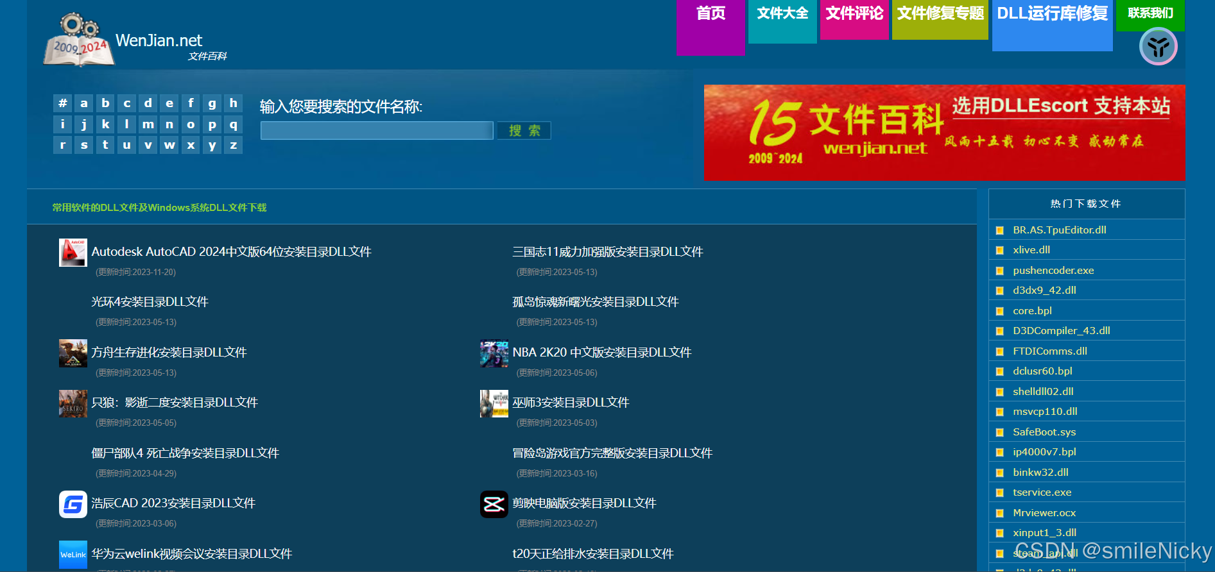This screenshot has height=572, width=1215.
Task: Open tservice.exe in hot downloads
Action: coord(1042,492)
